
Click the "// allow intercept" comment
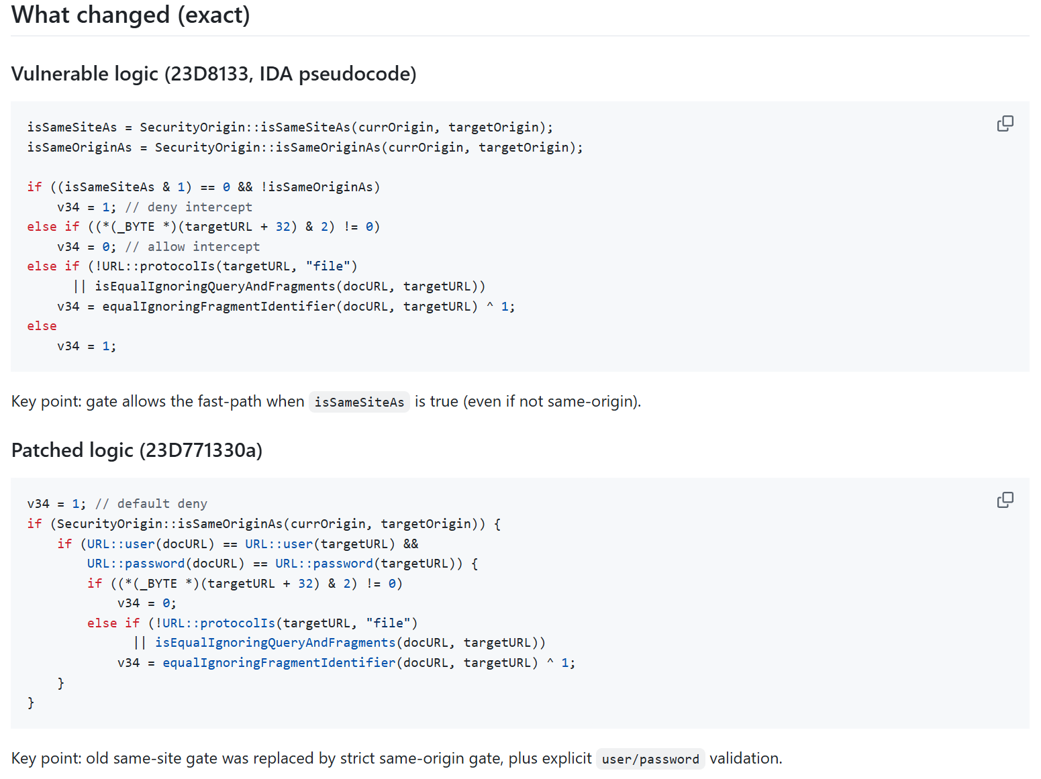(x=193, y=247)
